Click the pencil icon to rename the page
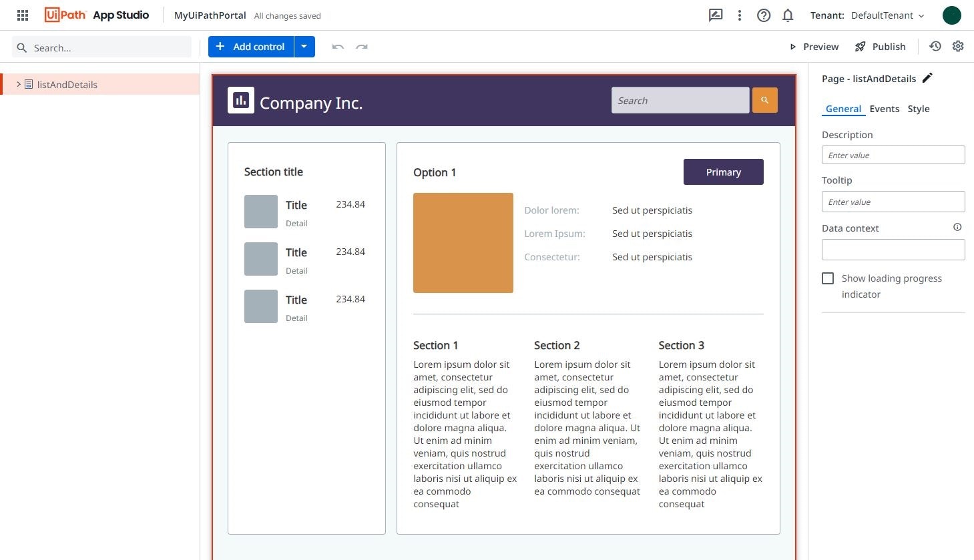The height and width of the screenshot is (560, 974). tap(927, 77)
